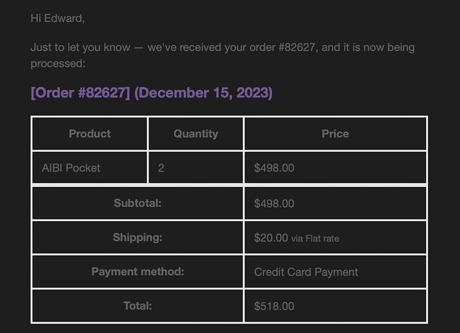Click the Total label cell
This screenshot has width=460, height=333.
(137, 306)
